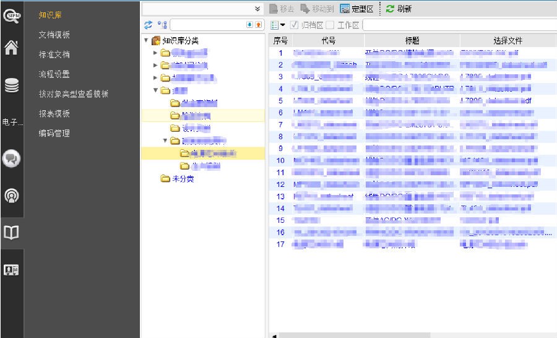The image size is (557, 338).
Task: Click the tree refresh arrows icon
Action: (x=148, y=25)
